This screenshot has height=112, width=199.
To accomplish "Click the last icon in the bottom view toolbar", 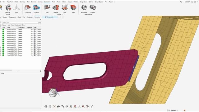I will pyautogui.click(x=92, y=106).
